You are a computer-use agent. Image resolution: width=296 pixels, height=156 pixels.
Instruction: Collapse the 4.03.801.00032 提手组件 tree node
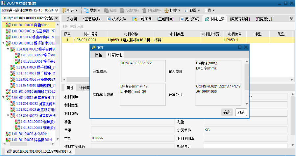pos(3,43)
